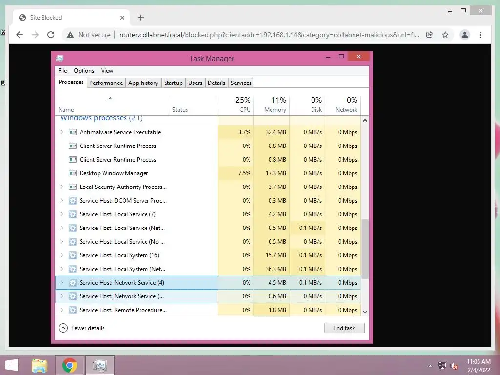Expand Service Host: Local Service (No ...) row

(x=62, y=242)
